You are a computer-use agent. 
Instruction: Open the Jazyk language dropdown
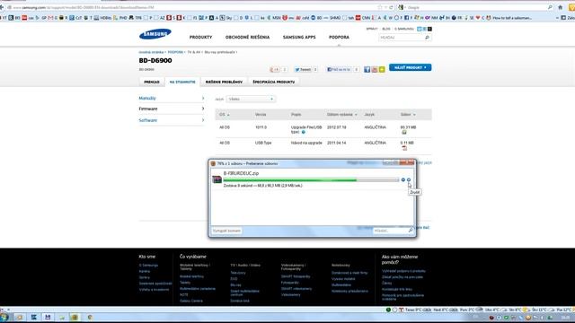251,99
